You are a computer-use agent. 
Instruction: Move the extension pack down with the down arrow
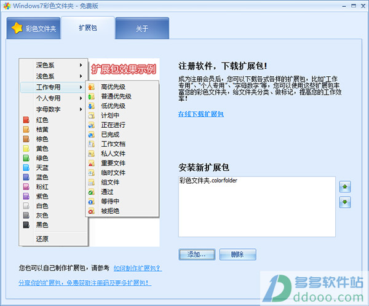coord(345,202)
